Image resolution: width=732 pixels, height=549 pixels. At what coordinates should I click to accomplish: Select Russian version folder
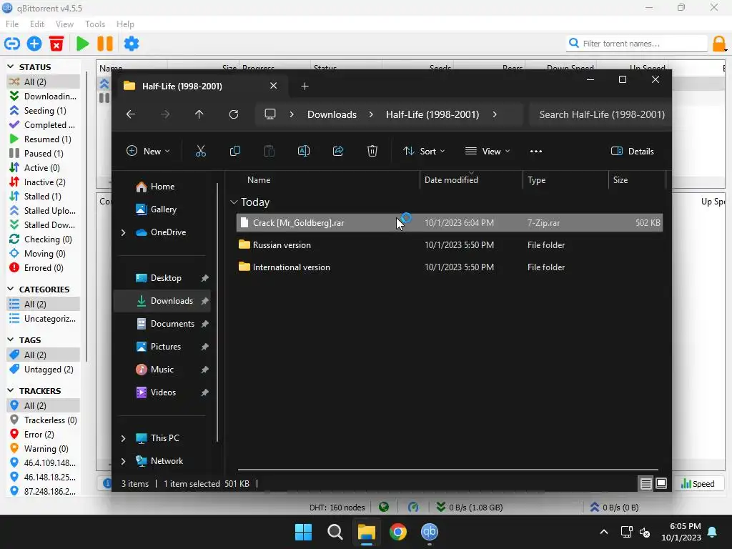point(449,244)
